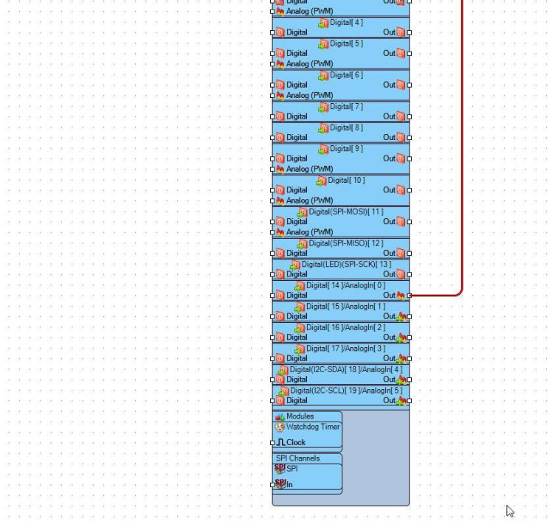Click the Digital input pin connector of Digital[ 6 ]
Image resolution: width=552 pixels, height=524 pixels.
(x=272, y=85)
